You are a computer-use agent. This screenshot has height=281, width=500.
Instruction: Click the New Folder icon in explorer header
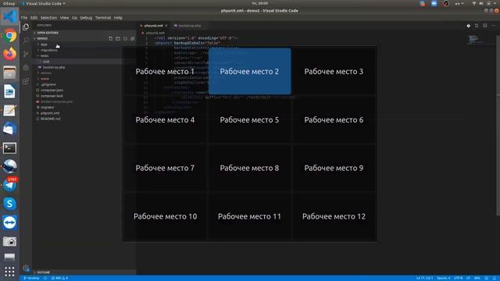click(x=118, y=38)
